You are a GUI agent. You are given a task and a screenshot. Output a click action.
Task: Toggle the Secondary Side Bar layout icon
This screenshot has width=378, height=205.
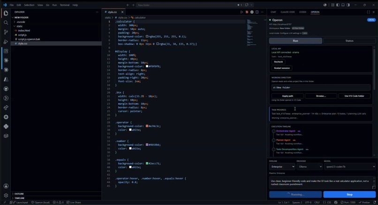(348, 5)
